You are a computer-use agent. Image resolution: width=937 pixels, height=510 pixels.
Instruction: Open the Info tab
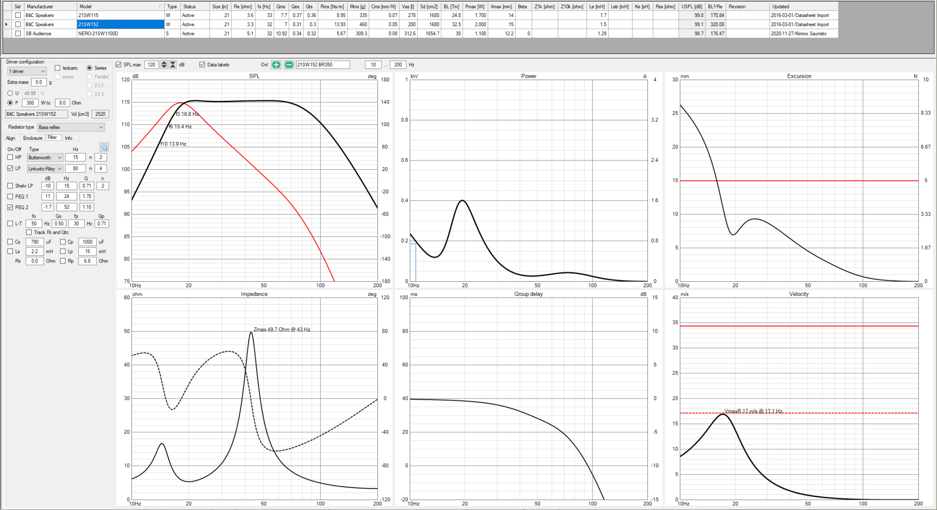69,138
